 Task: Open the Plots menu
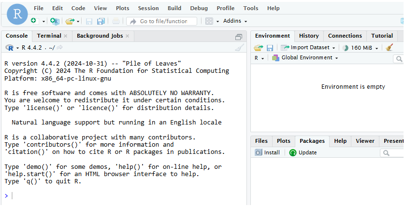pyautogui.click(x=122, y=8)
